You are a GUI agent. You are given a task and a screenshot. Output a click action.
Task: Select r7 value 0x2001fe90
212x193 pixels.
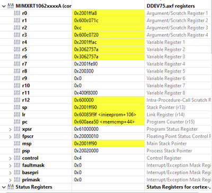(86, 64)
